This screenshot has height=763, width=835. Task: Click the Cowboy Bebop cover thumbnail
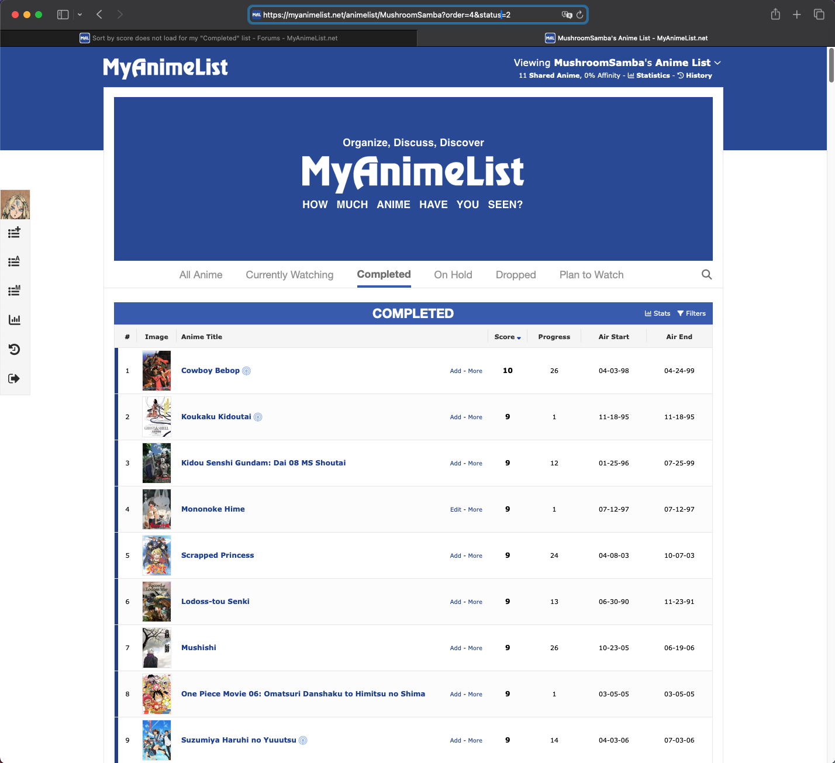click(x=157, y=371)
